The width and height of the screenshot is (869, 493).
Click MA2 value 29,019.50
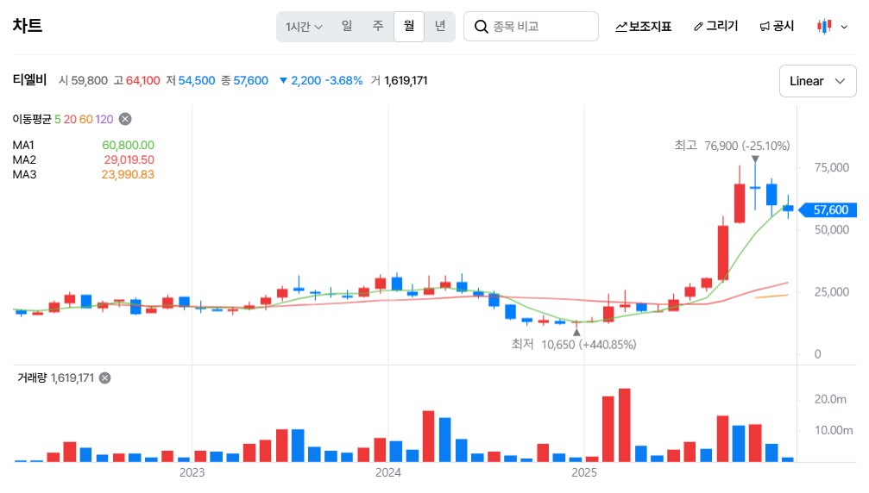pos(129,160)
